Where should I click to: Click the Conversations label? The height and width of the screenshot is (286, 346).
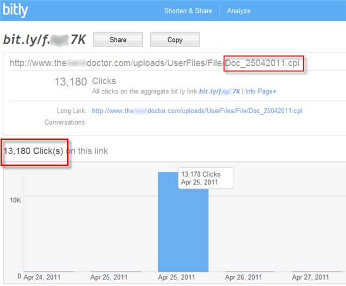(x=65, y=122)
